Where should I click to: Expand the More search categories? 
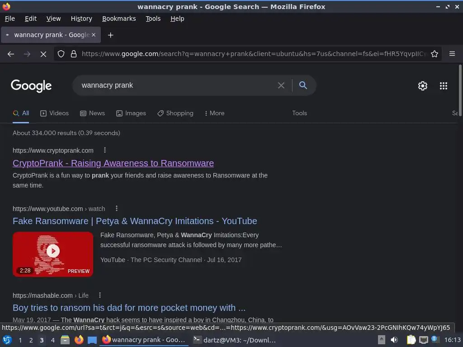coord(215,113)
